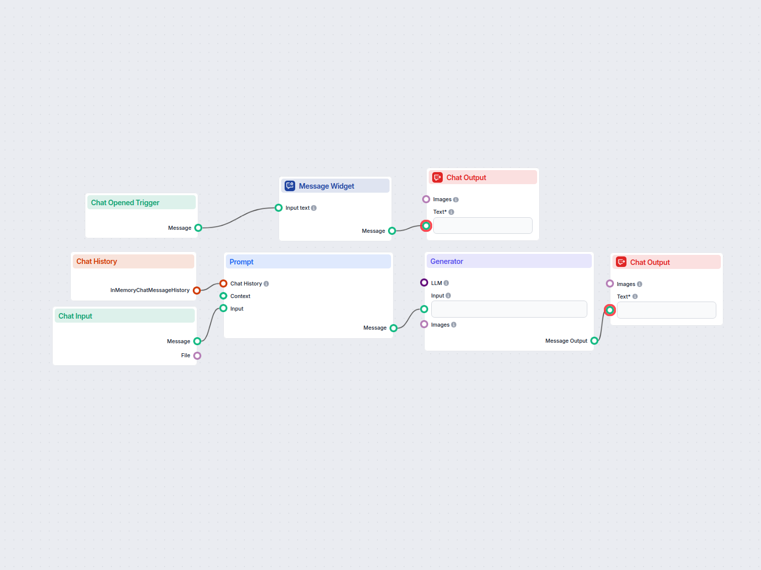Viewport: 761px width, 570px height.
Task: Click the InMemoryChatMessageHistory output port
Action: pyautogui.click(x=197, y=291)
